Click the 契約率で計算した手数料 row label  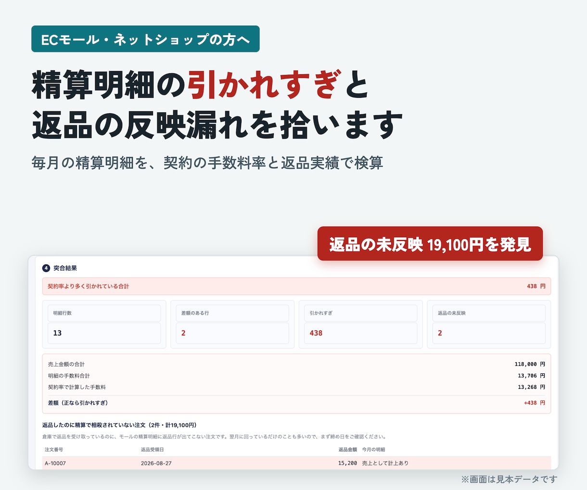coord(77,387)
